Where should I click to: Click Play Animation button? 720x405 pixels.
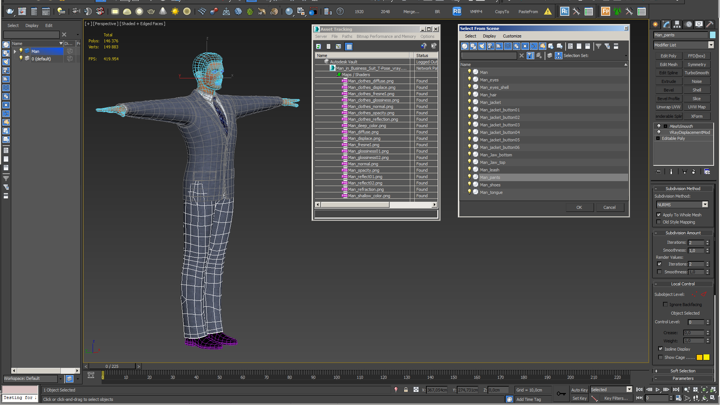click(x=657, y=390)
